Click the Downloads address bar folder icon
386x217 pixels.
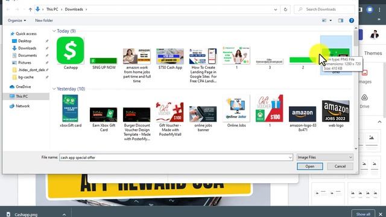[37, 10]
